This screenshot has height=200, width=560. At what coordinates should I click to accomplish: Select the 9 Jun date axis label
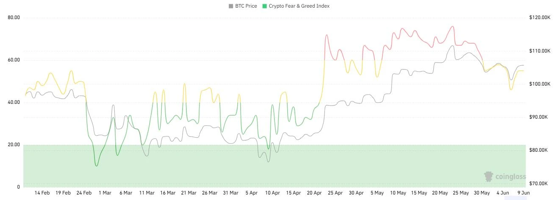coord(524,193)
